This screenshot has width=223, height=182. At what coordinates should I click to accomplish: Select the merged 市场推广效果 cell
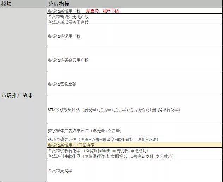(17, 95)
